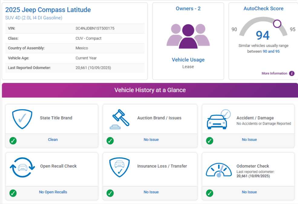Viewport: 298px width, 204px height.
Task: Click the AutoCheck Score gauge marker
Action: point(277,23)
